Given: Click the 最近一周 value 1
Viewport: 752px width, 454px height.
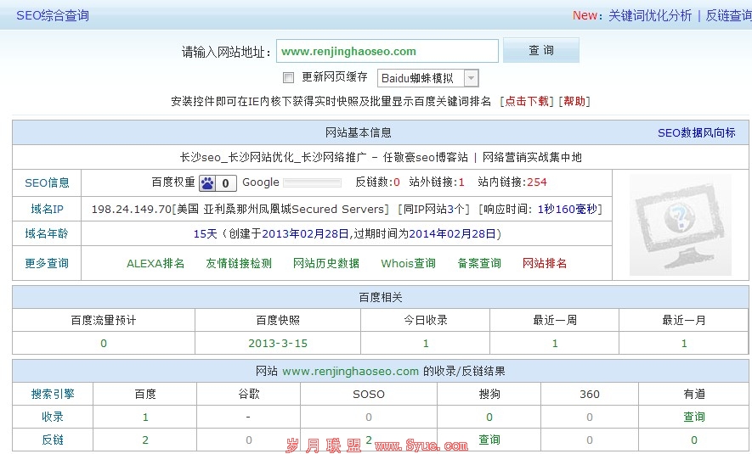Looking at the screenshot, I should (555, 344).
